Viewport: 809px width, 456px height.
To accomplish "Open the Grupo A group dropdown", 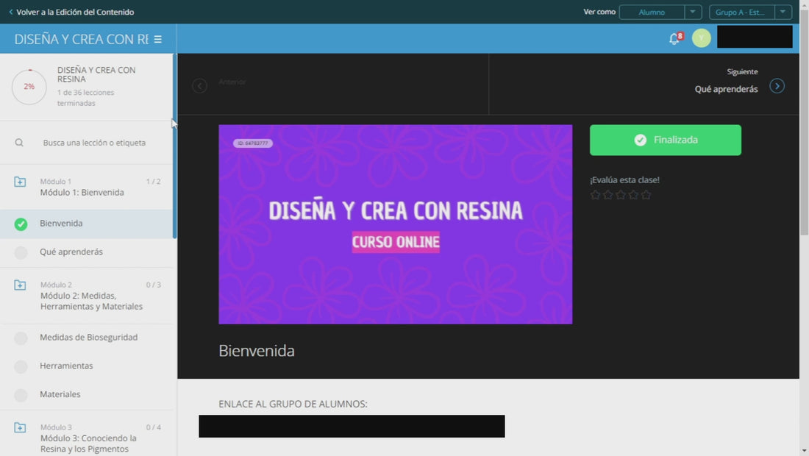I will [742, 12].
